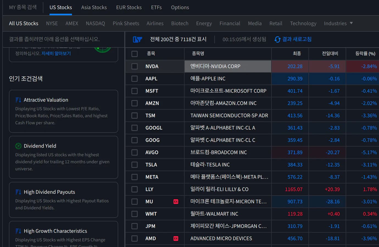
Task: Sort by the 최종 column header
Action: 297,54
